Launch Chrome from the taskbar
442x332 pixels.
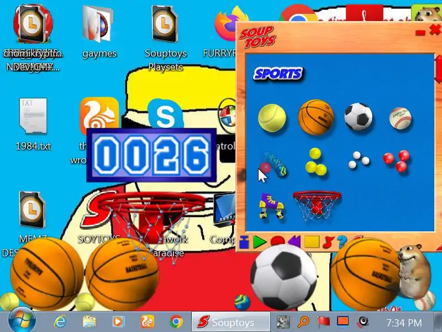176,322
